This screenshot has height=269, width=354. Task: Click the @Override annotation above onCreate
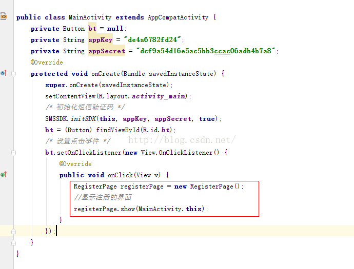point(47,63)
